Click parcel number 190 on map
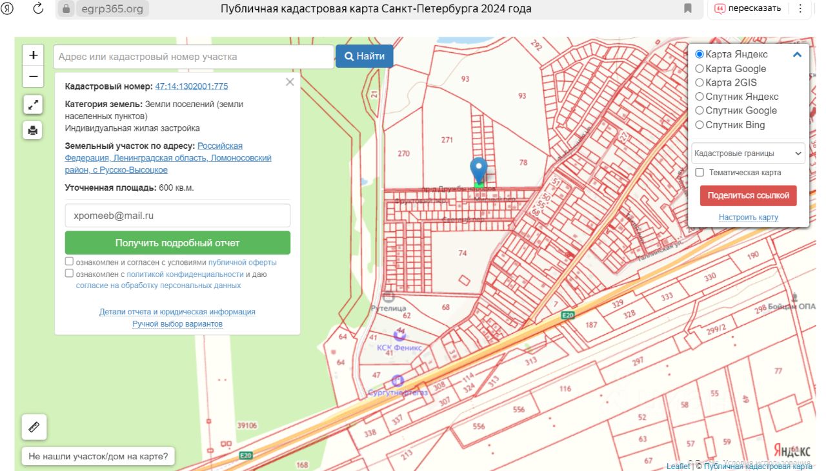Image resolution: width=826 pixels, height=471 pixels. click(x=753, y=256)
